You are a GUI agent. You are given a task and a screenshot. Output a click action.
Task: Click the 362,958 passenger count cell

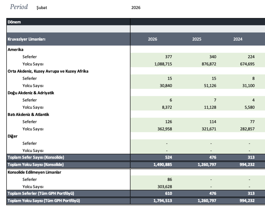164,129
